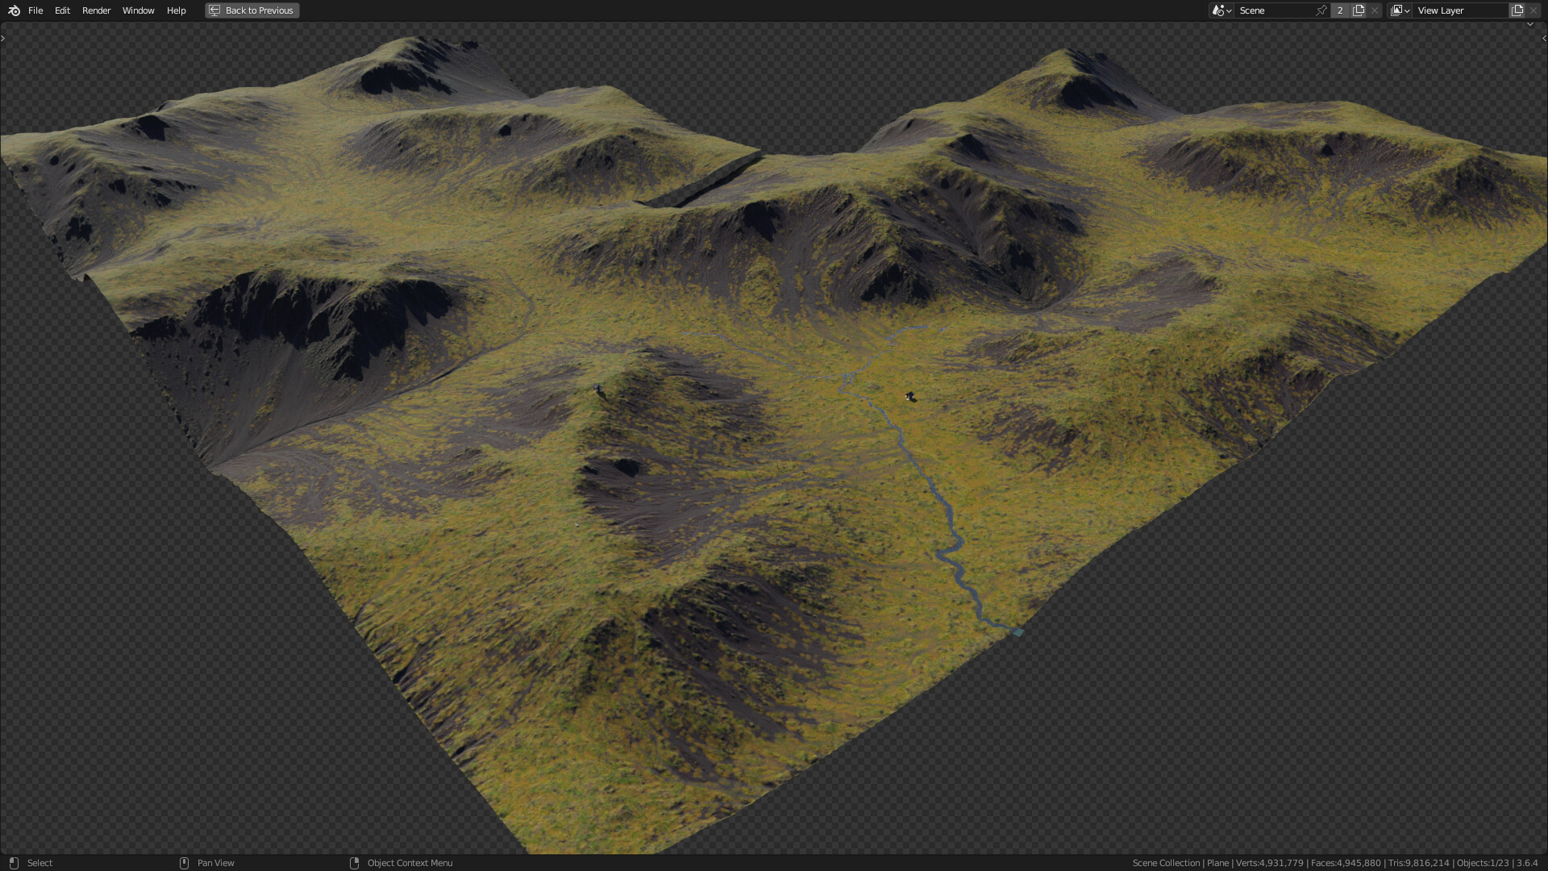Click the Object Context Menu mouse icon
The width and height of the screenshot is (1548, 871).
click(354, 863)
